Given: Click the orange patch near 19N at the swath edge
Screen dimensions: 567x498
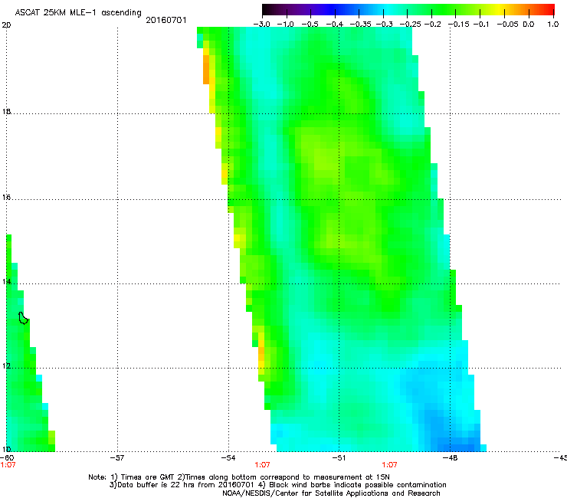Looking at the screenshot, I should point(206,70).
